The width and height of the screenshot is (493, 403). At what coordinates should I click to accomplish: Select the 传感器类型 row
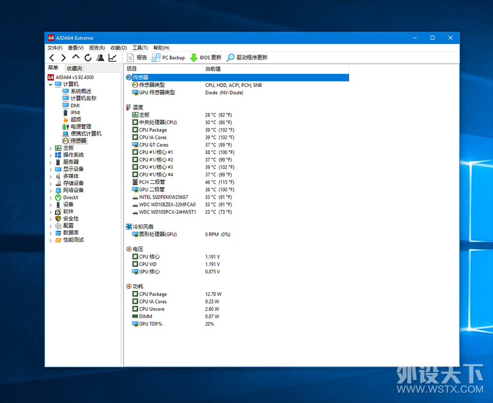point(237,85)
